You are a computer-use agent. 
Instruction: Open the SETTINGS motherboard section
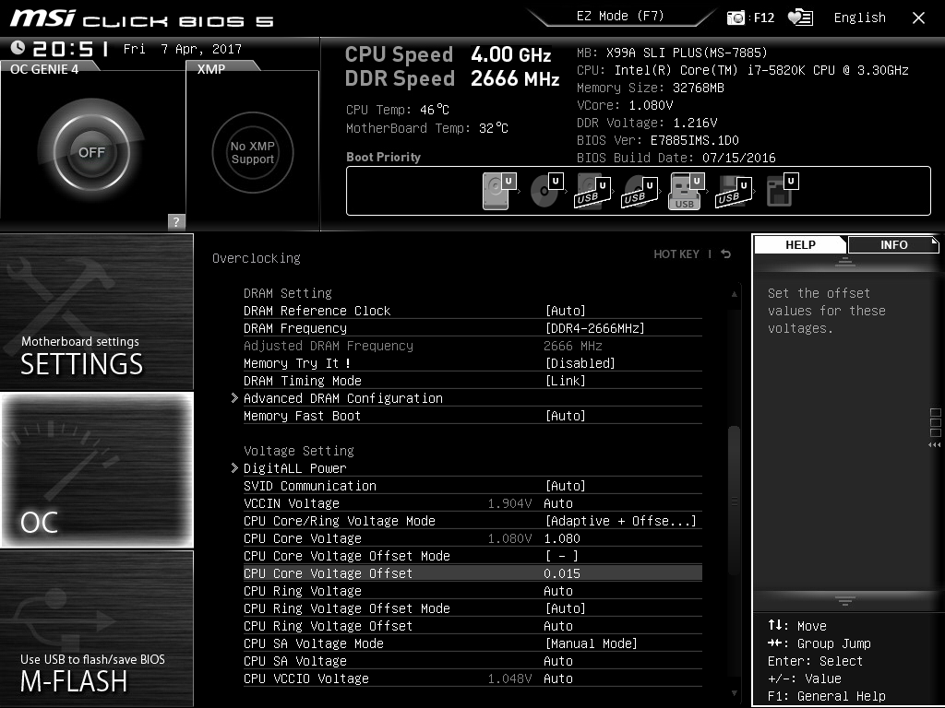(96, 312)
